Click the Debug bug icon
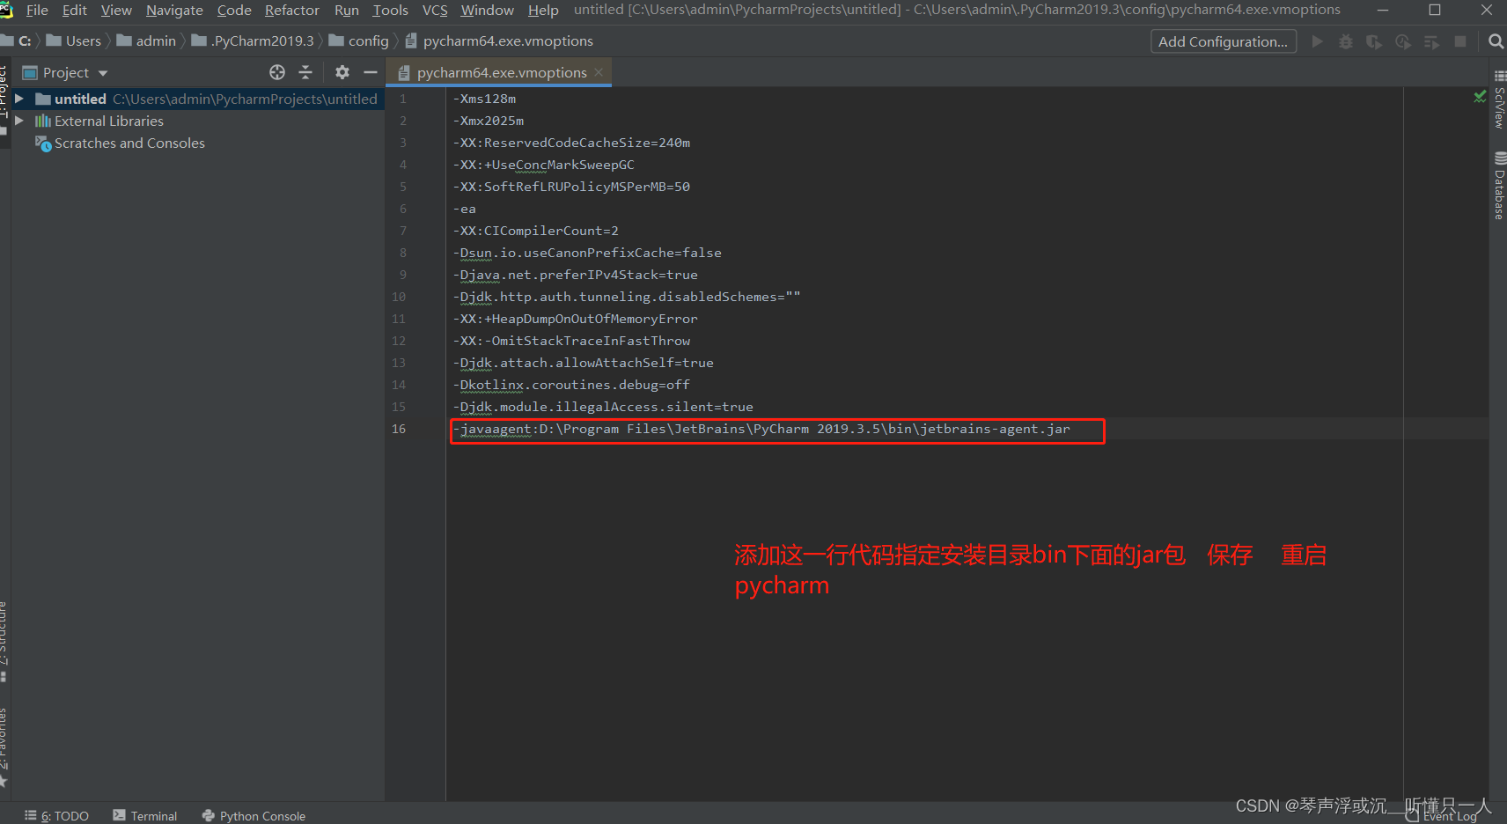Viewport: 1507px width, 824px height. tap(1346, 41)
